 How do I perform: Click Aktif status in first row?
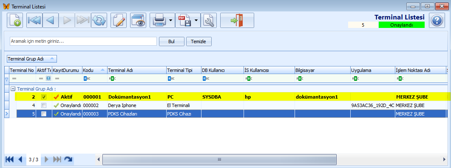[x=67, y=97]
